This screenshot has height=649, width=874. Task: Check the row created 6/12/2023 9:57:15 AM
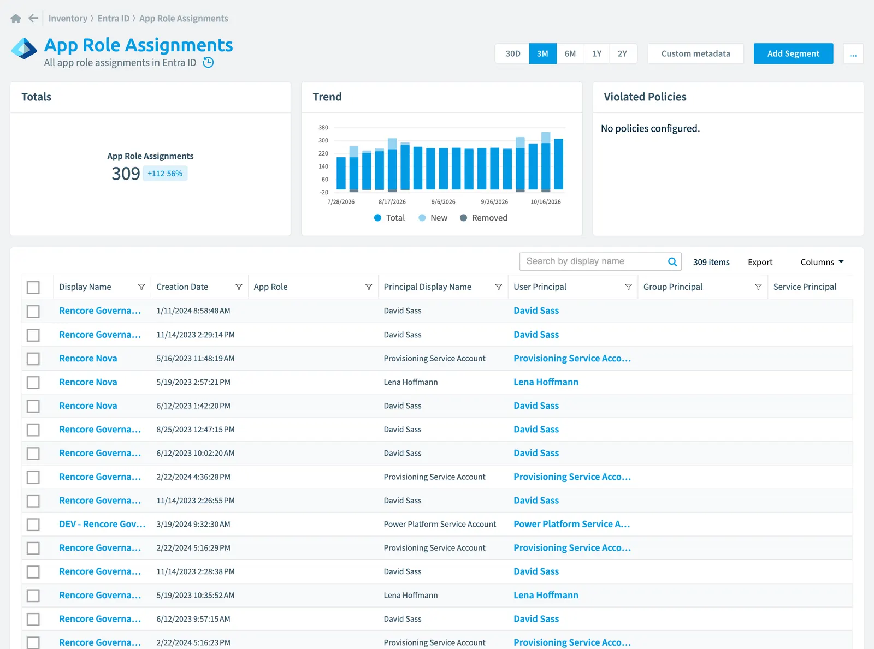coord(33,619)
